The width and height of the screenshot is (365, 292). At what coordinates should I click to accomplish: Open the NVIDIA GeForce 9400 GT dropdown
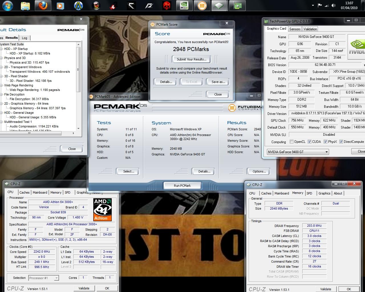(298, 152)
